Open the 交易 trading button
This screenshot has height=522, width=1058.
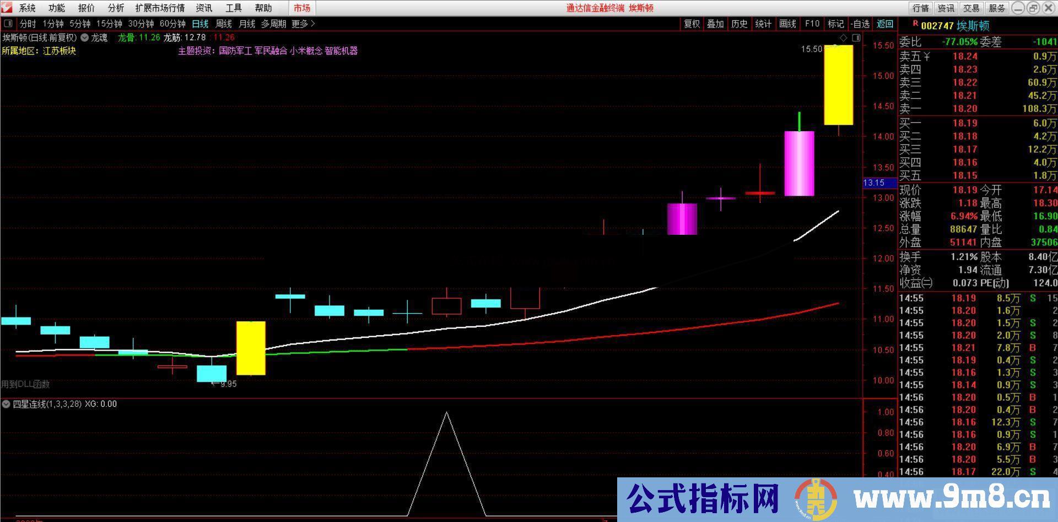point(971,8)
